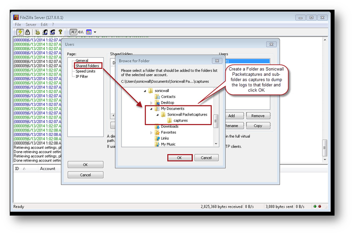This screenshot has height=235, width=354.
Task: Switch to /C/ path display
Action: (x=73, y=32)
